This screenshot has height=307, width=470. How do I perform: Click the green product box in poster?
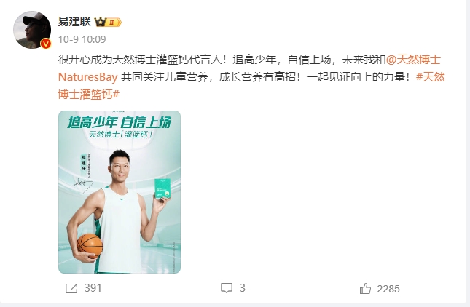click(x=162, y=189)
